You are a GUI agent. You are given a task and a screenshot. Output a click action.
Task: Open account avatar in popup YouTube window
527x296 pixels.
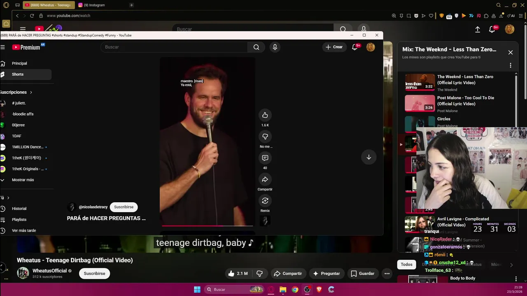371,47
